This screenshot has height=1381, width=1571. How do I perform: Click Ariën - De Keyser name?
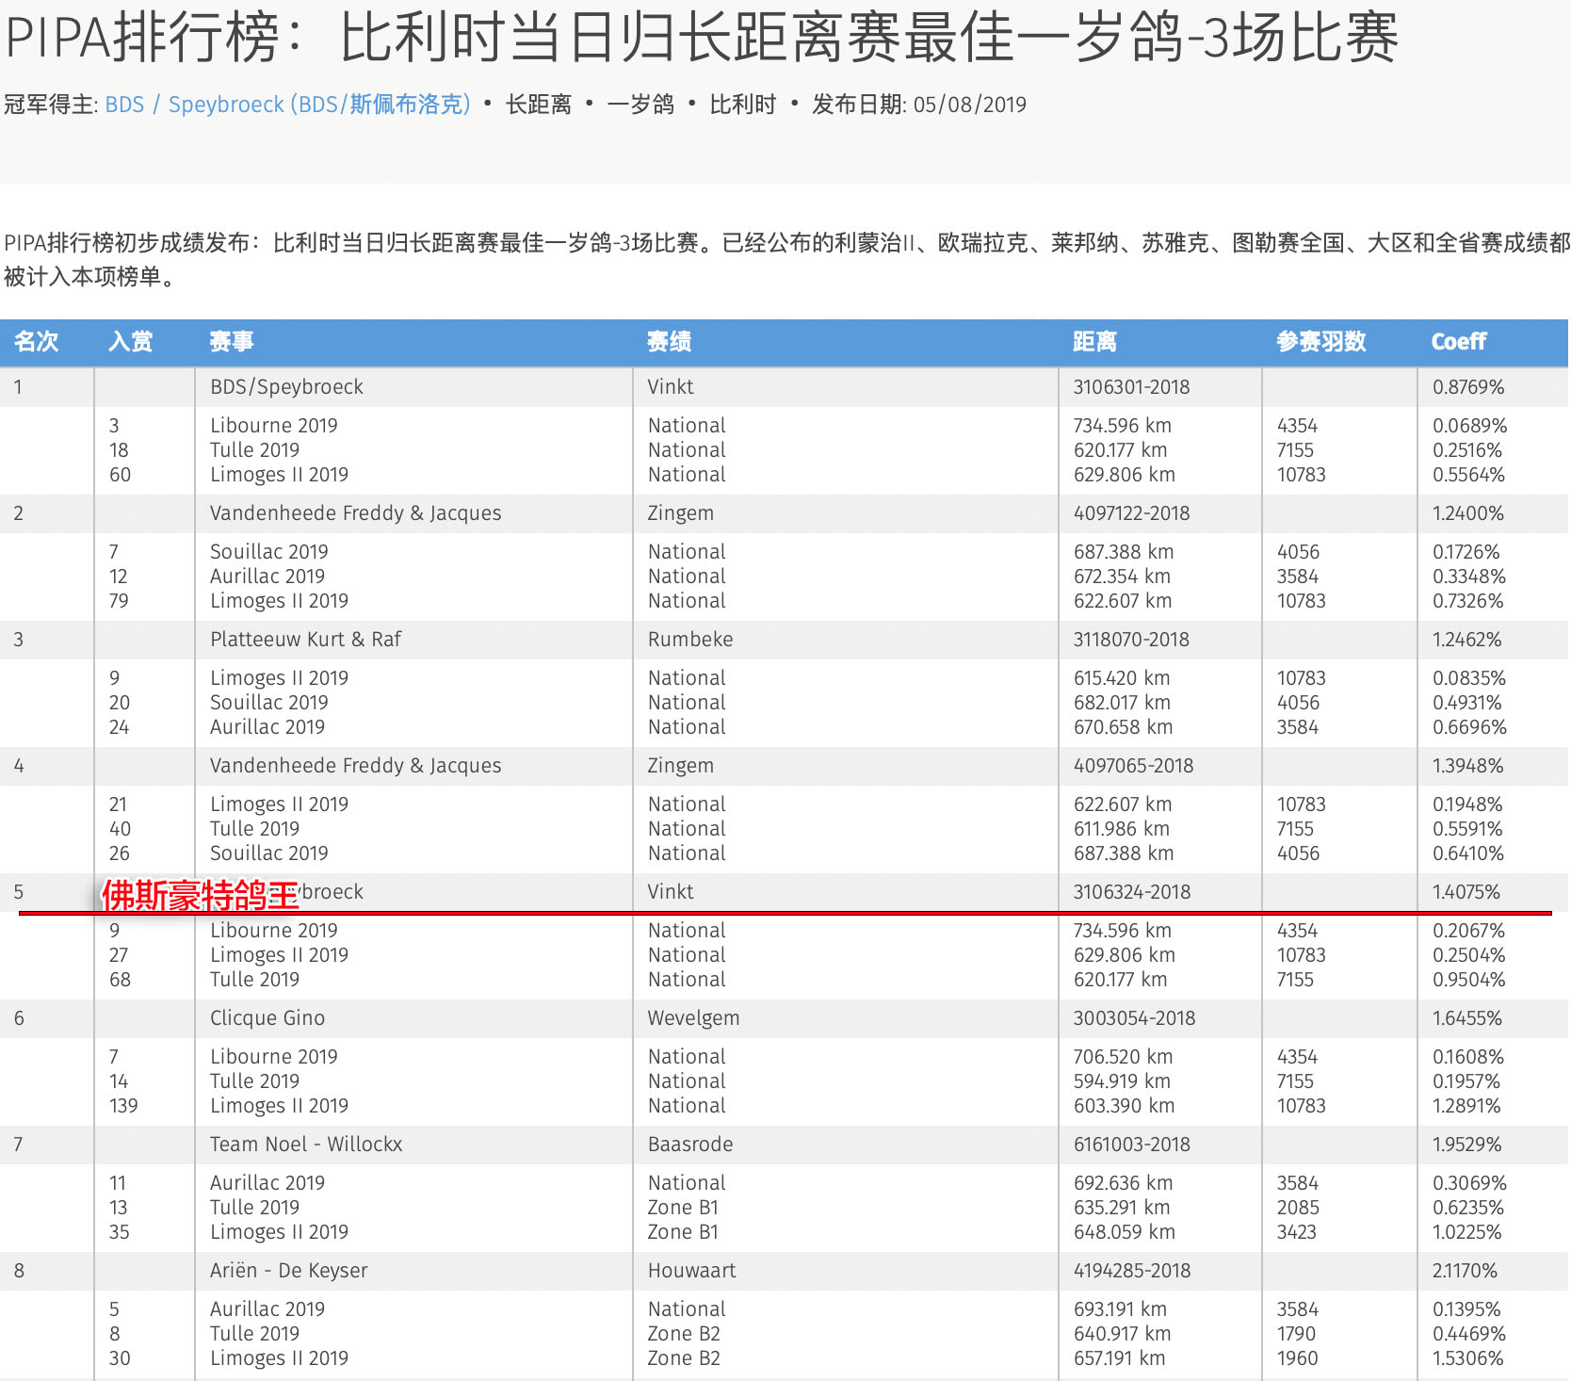click(x=288, y=1271)
